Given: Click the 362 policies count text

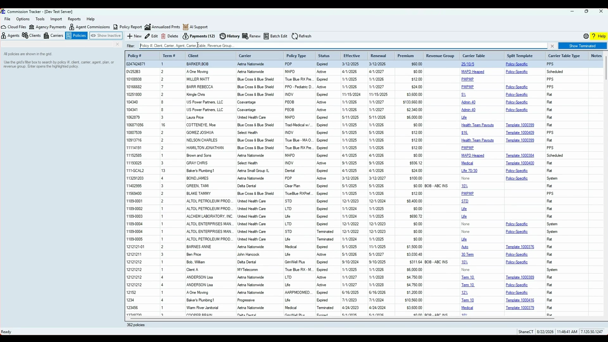Looking at the screenshot, I should (x=135, y=325).
